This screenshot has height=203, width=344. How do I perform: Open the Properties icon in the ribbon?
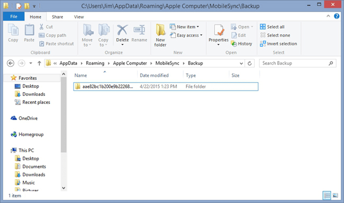[219, 30]
